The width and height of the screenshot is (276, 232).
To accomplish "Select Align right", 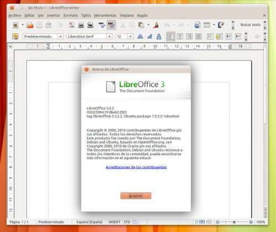I will coord(189,36).
